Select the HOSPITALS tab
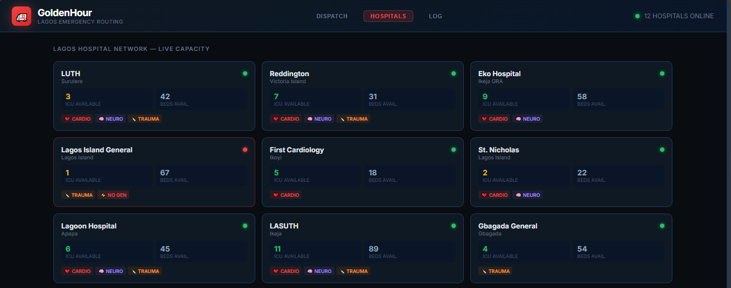Image resolution: width=731 pixels, height=288 pixels. [388, 16]
